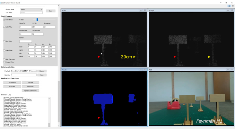
Task: Click the Quantity input field
Action: [24, 75]
